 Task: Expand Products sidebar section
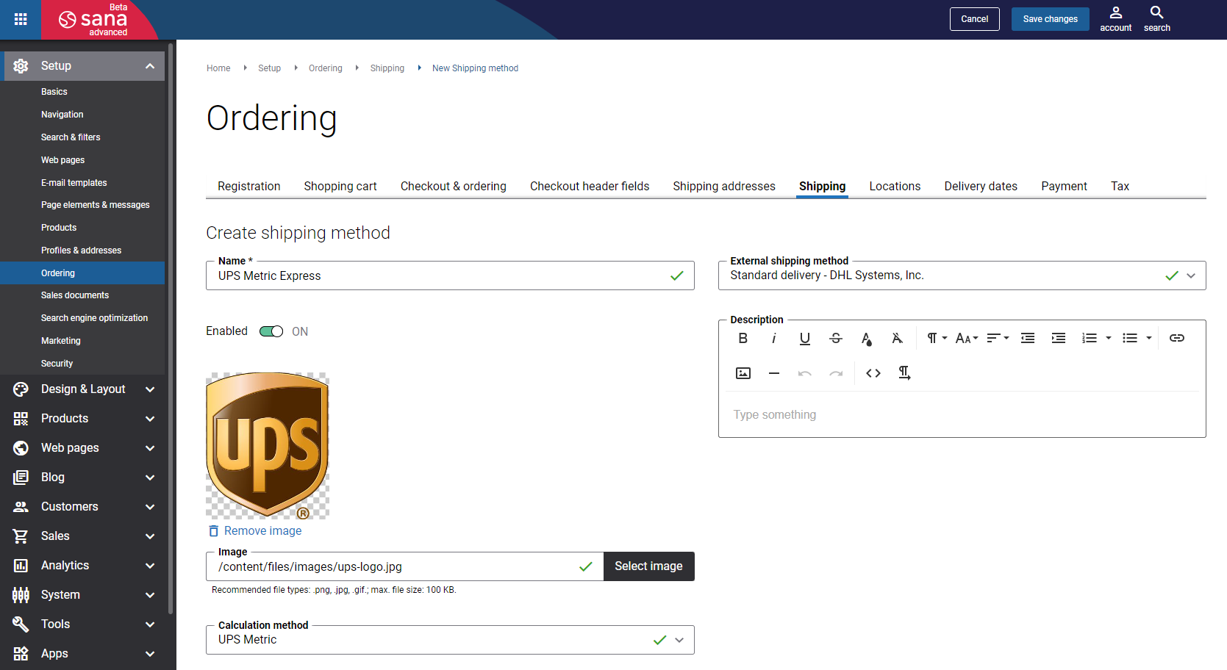(x=150, y=419)
